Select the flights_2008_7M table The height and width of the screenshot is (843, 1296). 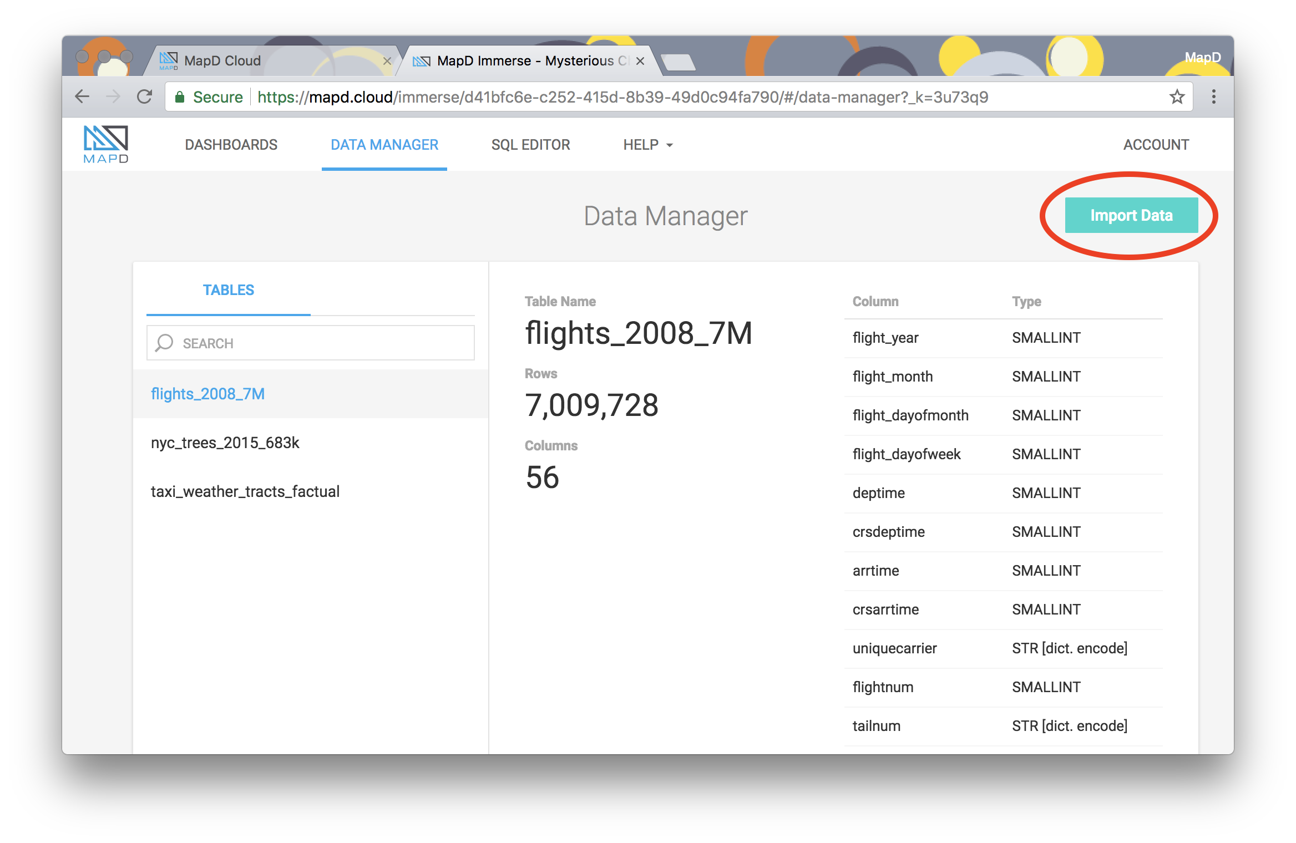pos(311,394)
